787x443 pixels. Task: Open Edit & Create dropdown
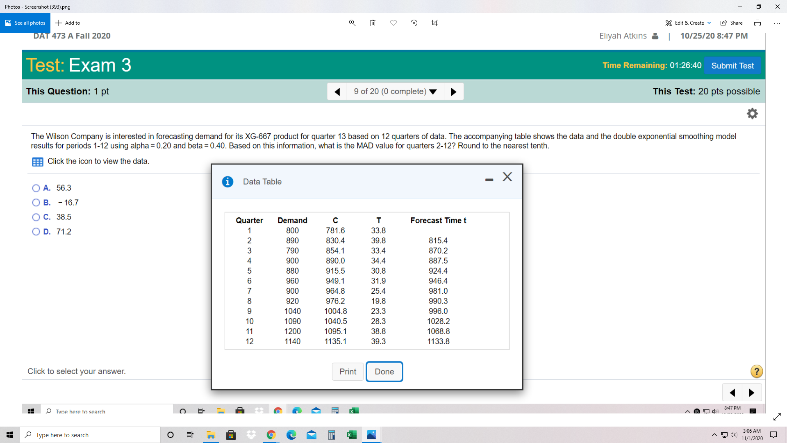click(x=688, y=23)
